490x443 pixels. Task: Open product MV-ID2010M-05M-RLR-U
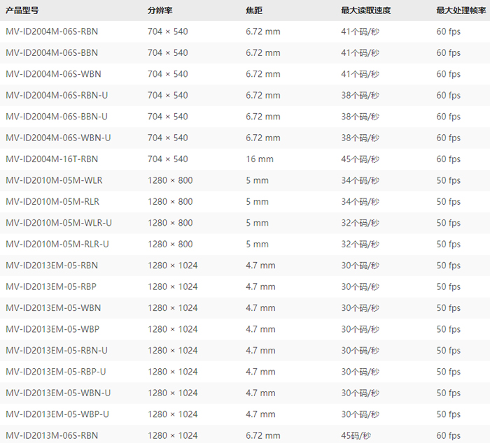pyautogui.click(x=59, y=245)
